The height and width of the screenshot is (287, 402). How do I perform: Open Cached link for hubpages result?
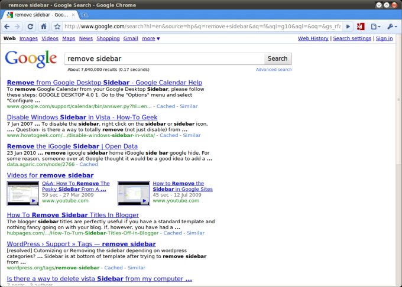point(173,233)
